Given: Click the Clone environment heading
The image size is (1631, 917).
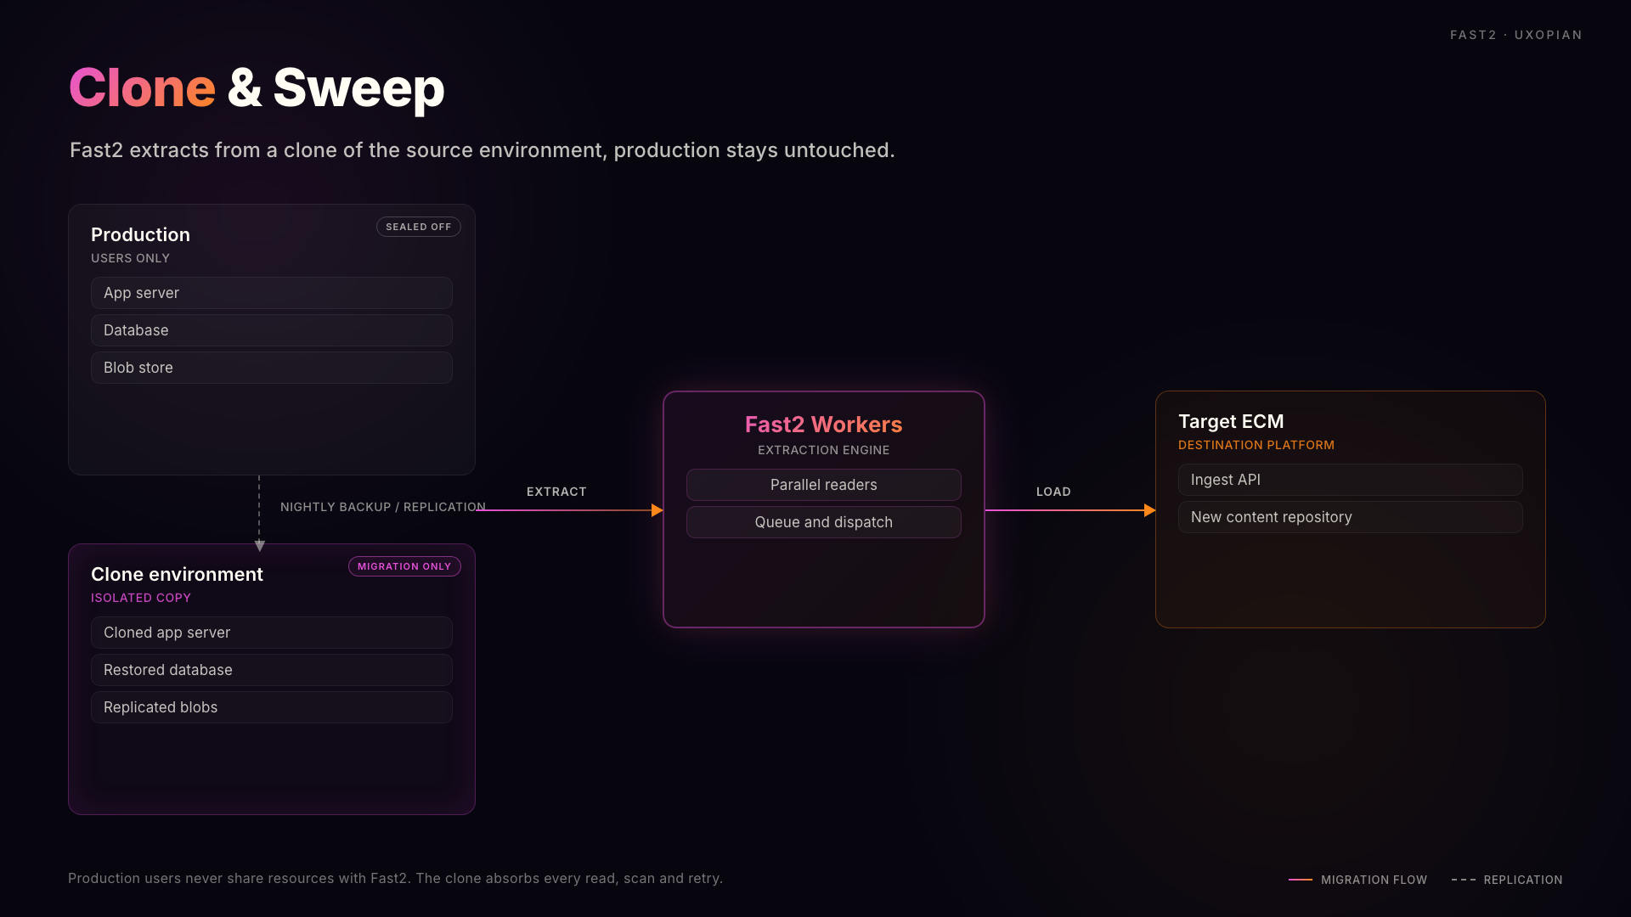Looking at the screenshot, I should pyautogui.click(x=177, y=574).
